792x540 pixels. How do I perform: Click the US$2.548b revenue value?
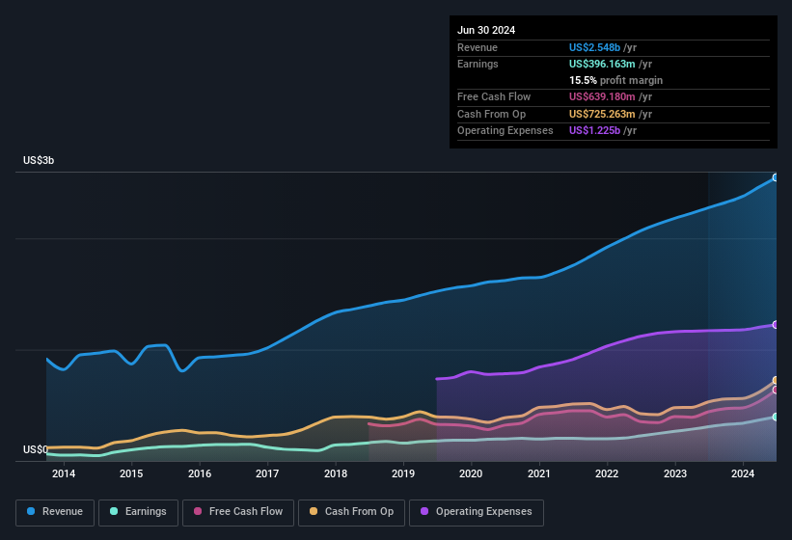[594, 47]
